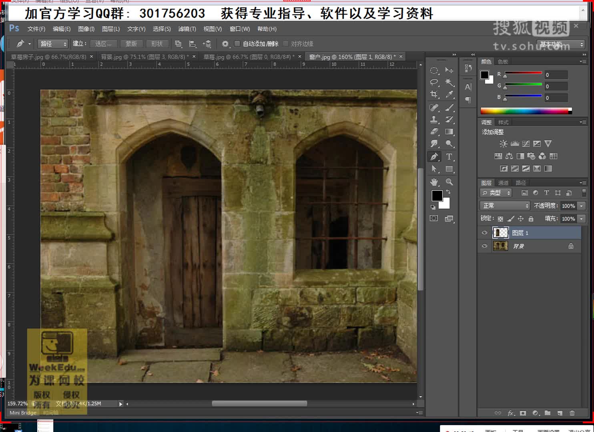Open the Color panel flyout menu
The height and width of the screenshot is (432, 594).
coord(583,61)
